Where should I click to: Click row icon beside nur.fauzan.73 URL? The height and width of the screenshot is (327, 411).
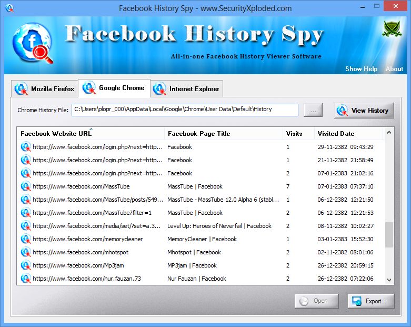(26, 279)
